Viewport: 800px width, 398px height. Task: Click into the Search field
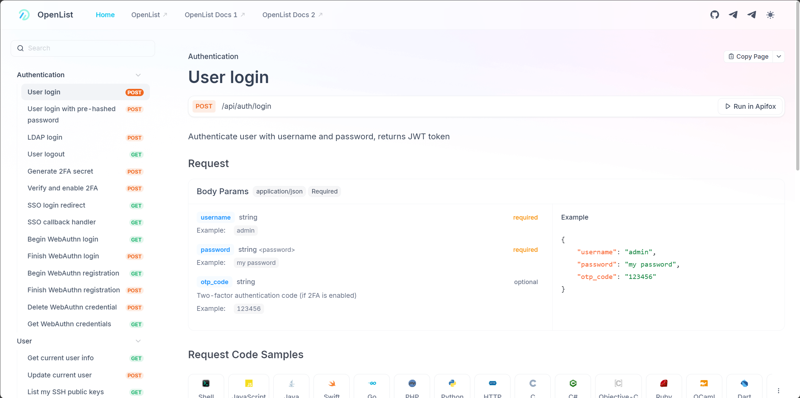(83, 48)
